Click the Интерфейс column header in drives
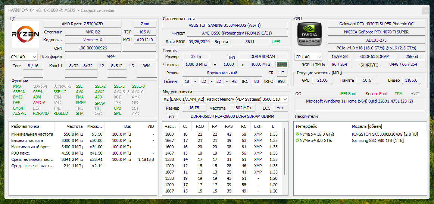The width and height of the screenshot is (434, 204). point(322,126)
